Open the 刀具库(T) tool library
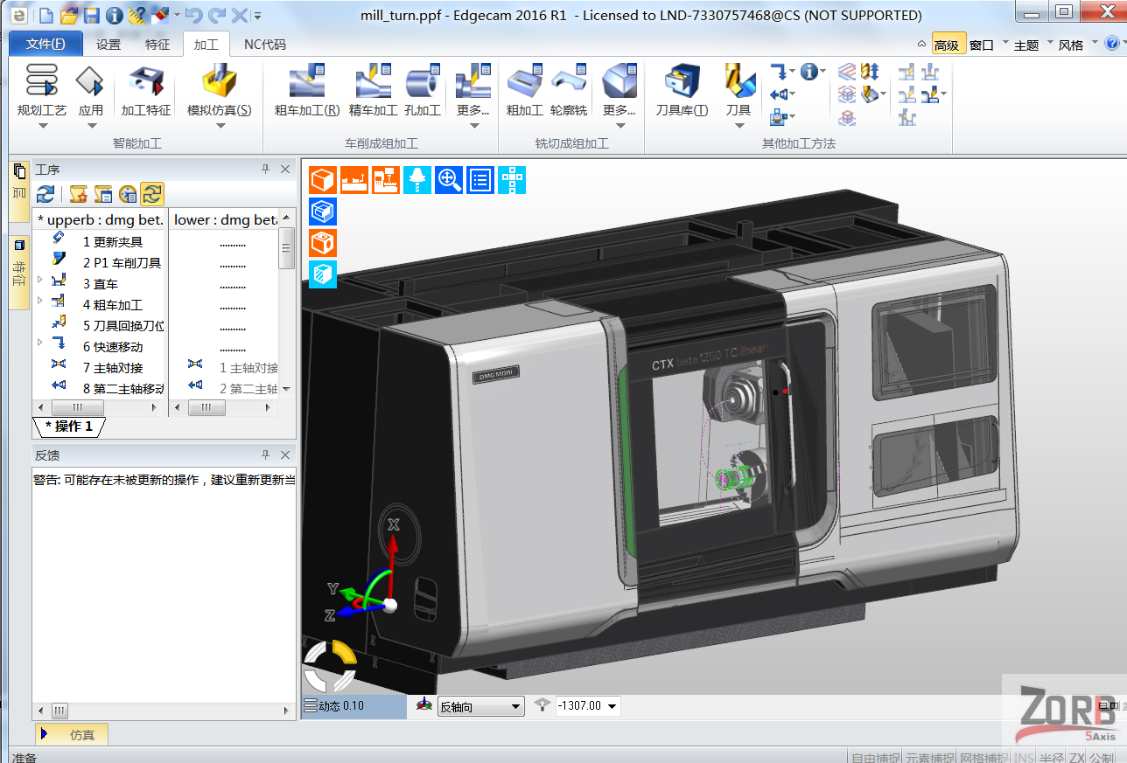Viewport: 1127px width, 763px height. (x=682, y=91)
